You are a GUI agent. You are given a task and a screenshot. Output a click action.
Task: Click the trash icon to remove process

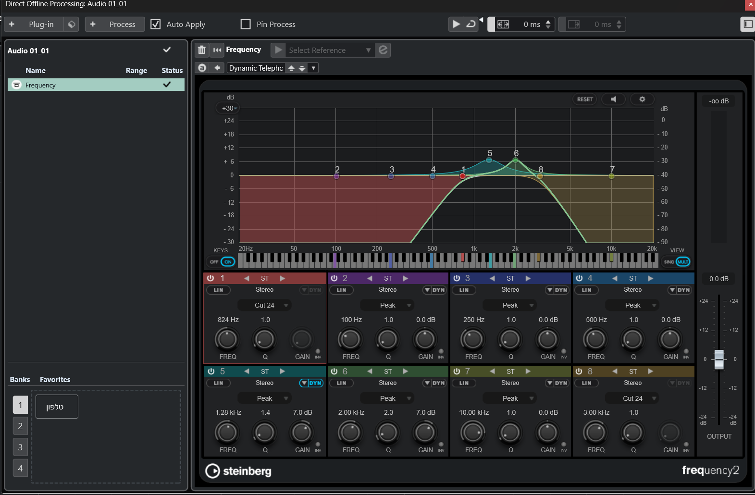point(202,50)
